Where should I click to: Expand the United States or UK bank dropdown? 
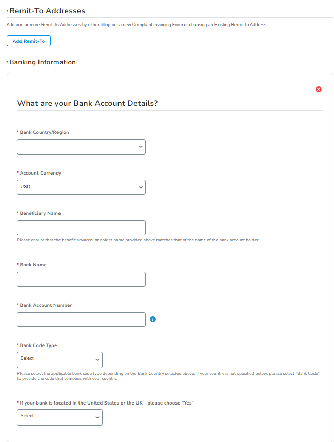click(x=60, y=417)
